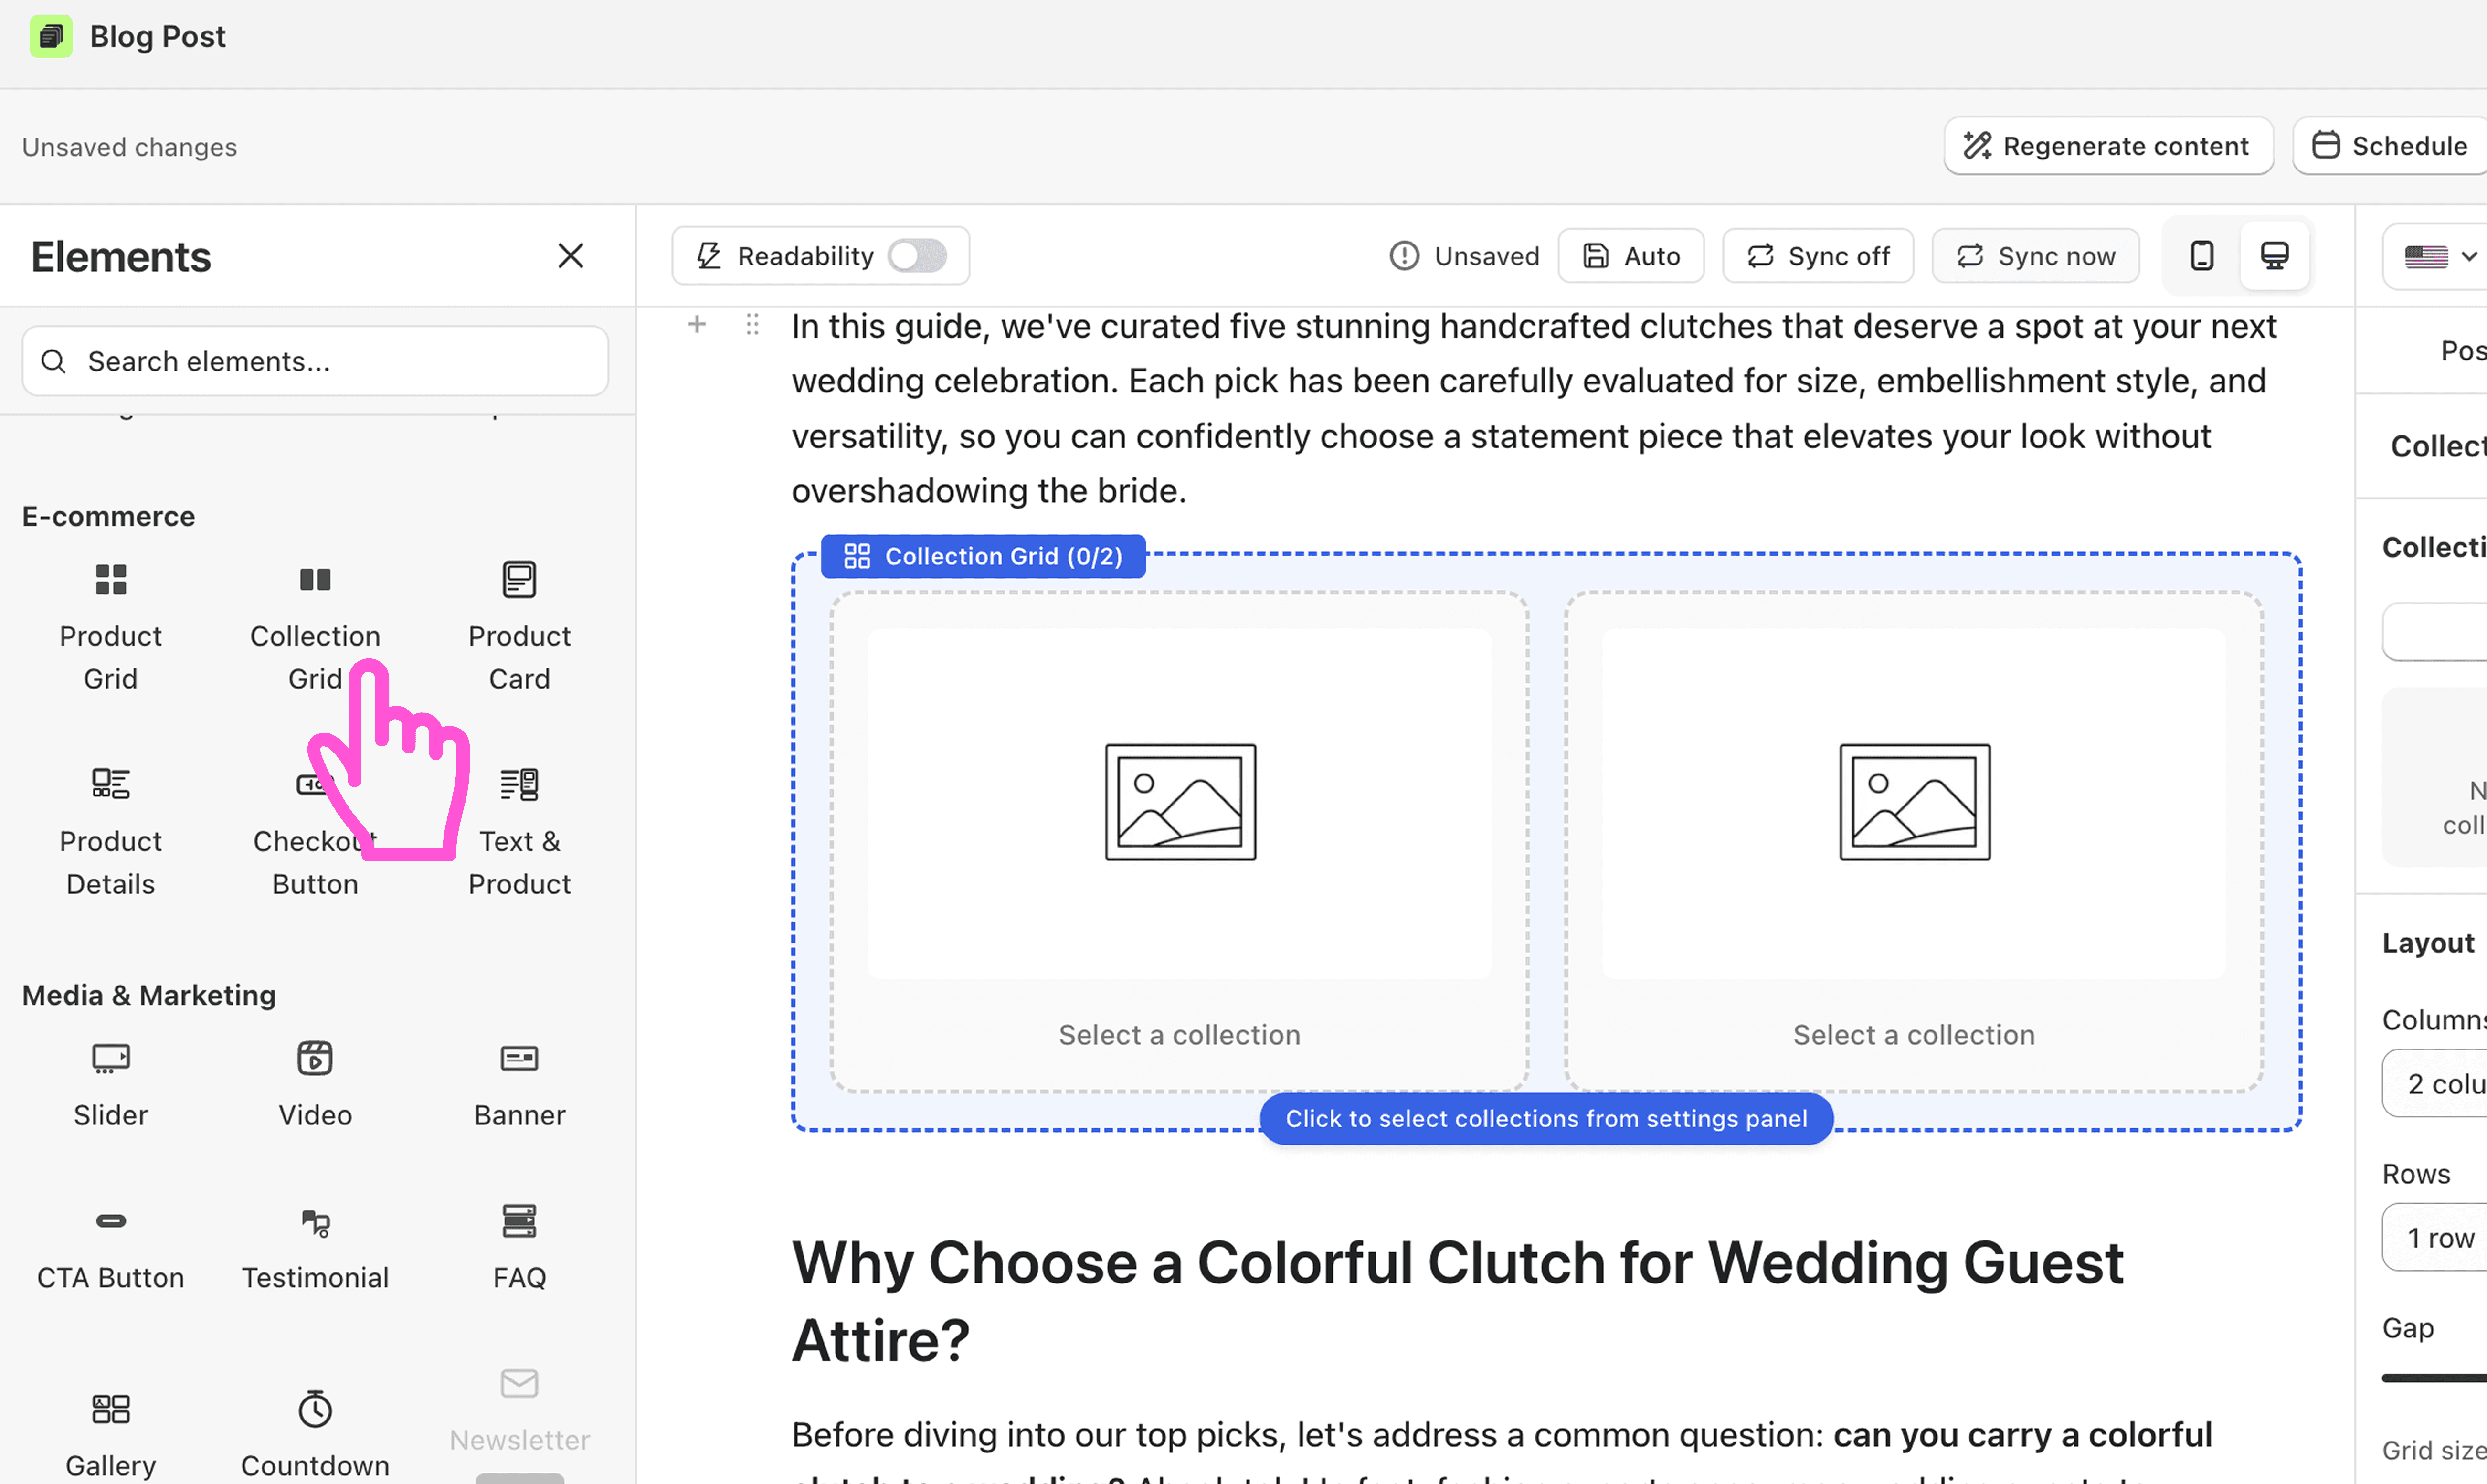
Task: Click the drag handle beside the paragraph
Action: pyautogui.click(x=753, y=324)
